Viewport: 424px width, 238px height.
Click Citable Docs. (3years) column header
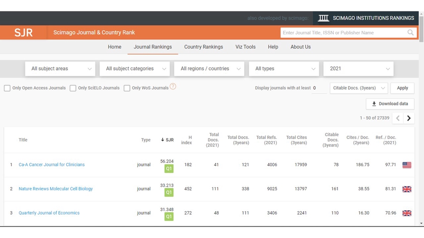point(331,140)
